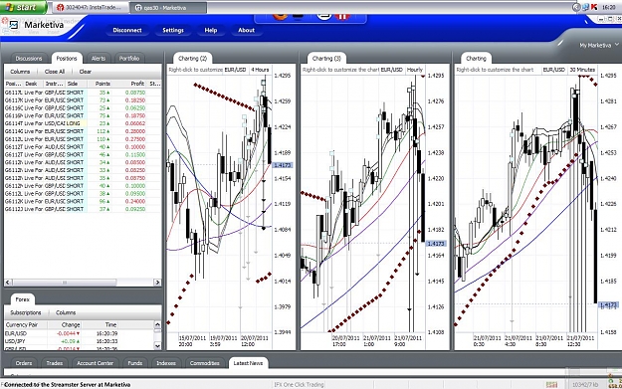The height and width of the screenshot is (389, 622).
Task: Click the clock showing 16:20
Action: click(x=608, y=7)
